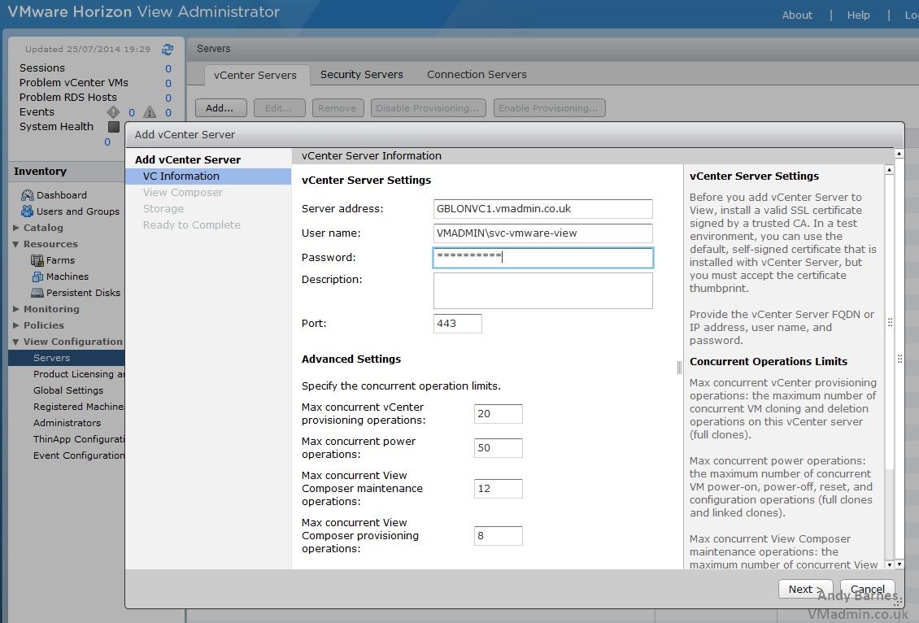Open the Help link
This screenshot has height=623, width=919.
[x=858, y=15]
